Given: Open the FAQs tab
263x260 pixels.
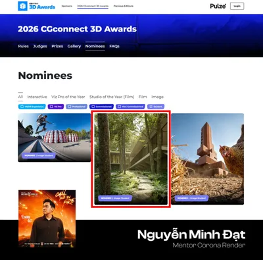Looking at the screenshot, I should pos(114,46).
